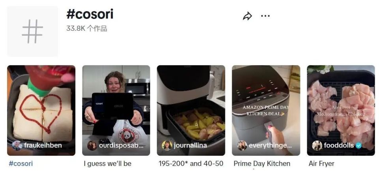The image size is (379, 174).
Task: Play the Air Fryer Mediterranean Chicken video
Action: click(341, 110)
